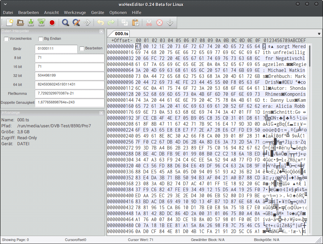This screenshot has height=244, width=323.
Task: Close the Daten-Interpreter panel
Action: 101,31
